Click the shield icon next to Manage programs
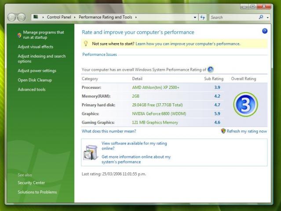 point(19,35)
